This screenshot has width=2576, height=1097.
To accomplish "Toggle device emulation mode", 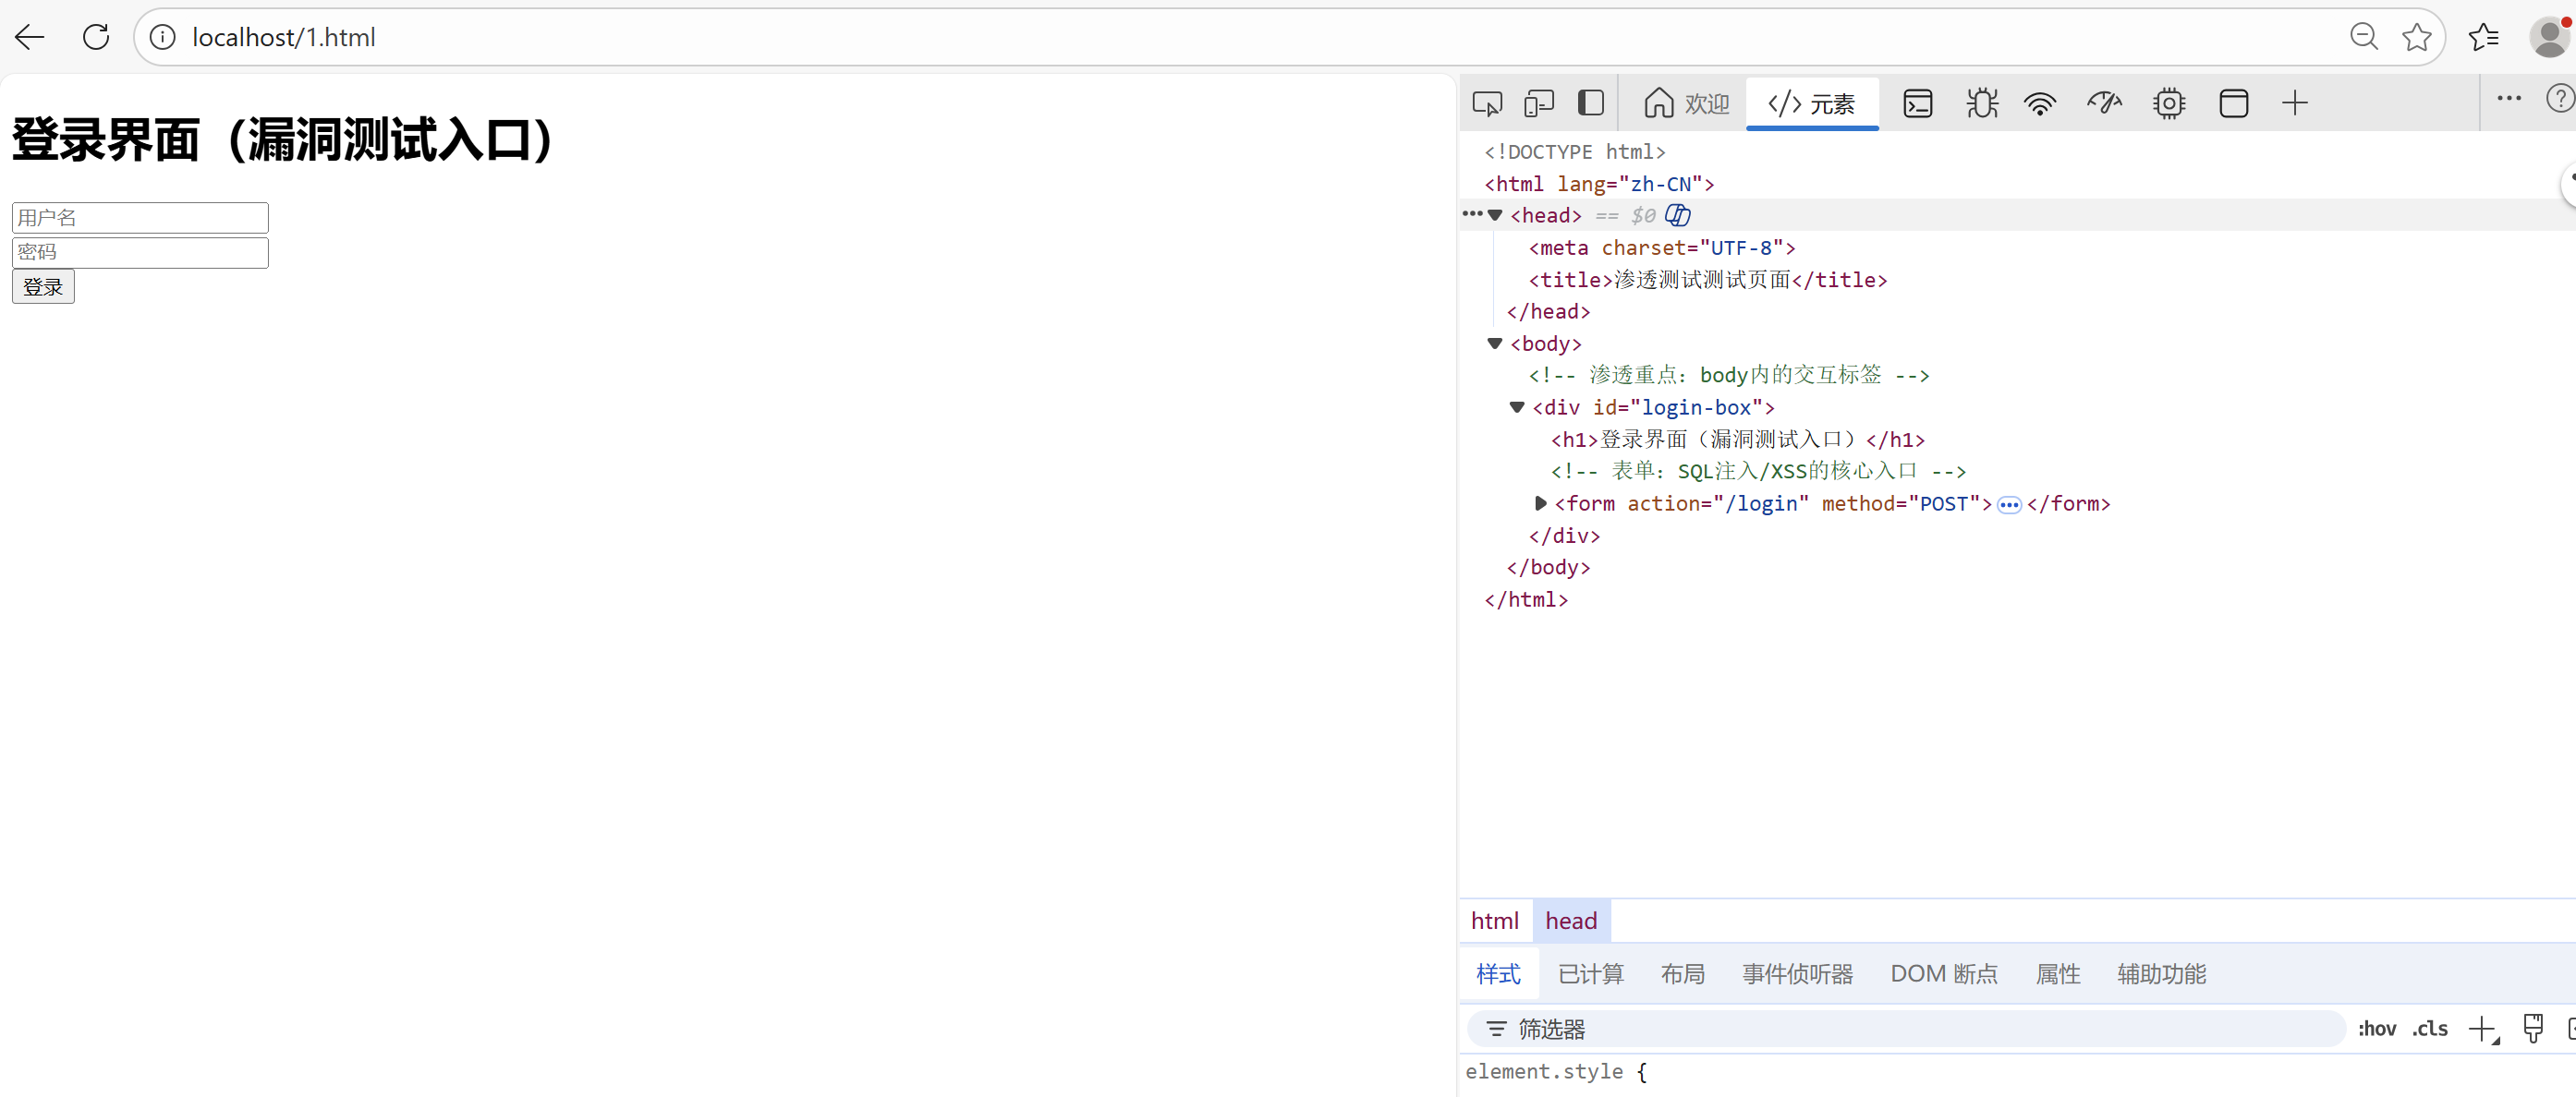I will tap(1539, 102).
